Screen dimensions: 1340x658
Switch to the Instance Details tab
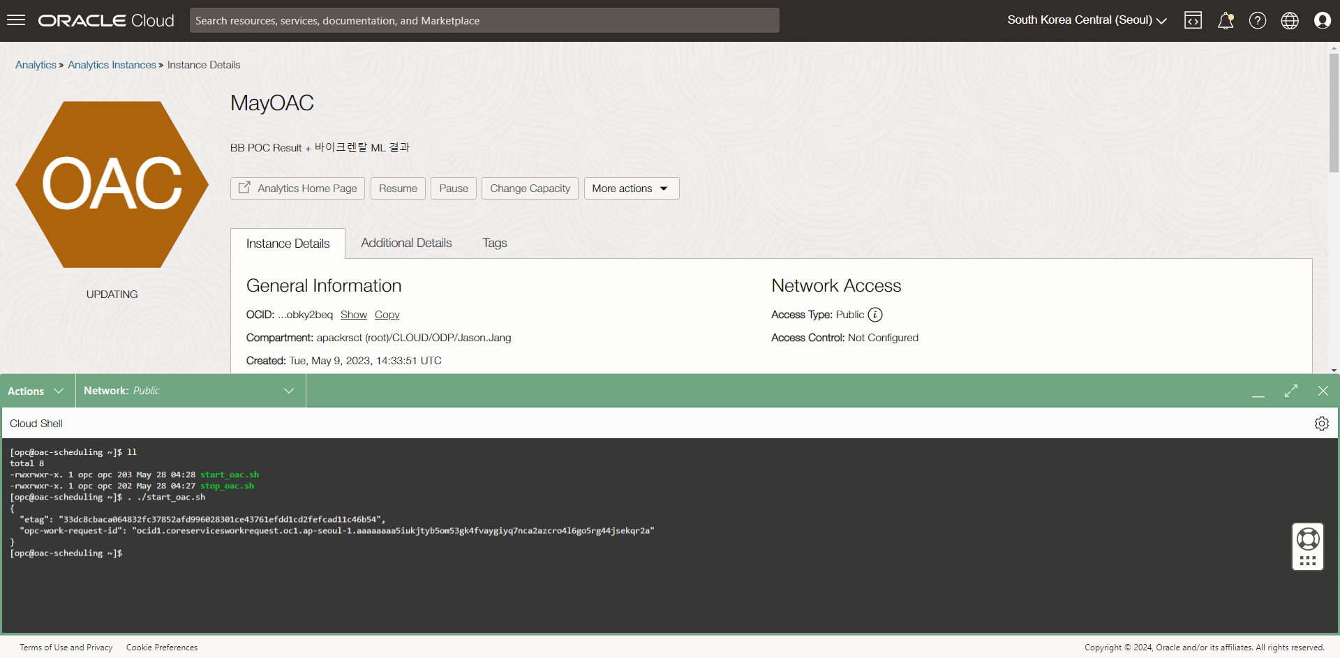tap(288, 244)
